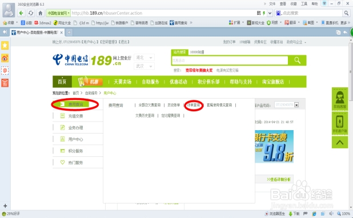Focus the site search input field

230,60
